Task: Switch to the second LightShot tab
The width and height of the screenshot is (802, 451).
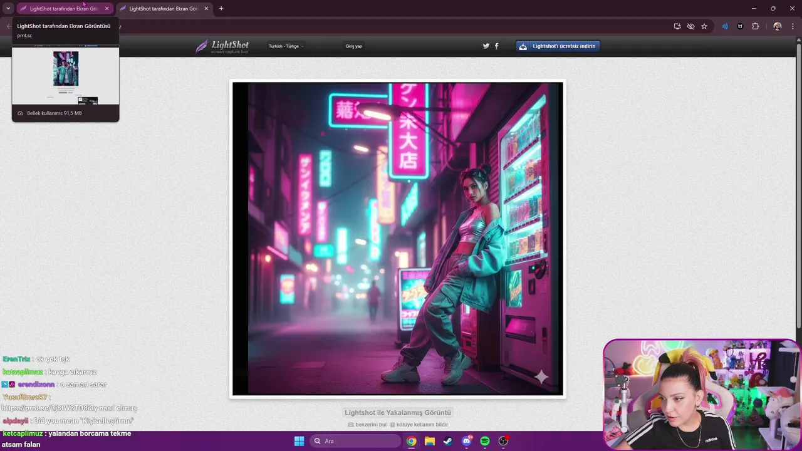Action: [x=164, y=8]
